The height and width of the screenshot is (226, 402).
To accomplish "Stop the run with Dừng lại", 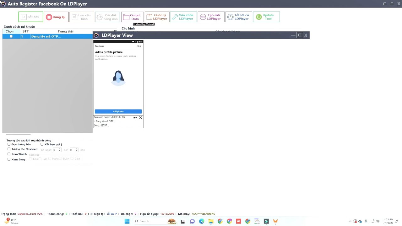I will 56,17.
